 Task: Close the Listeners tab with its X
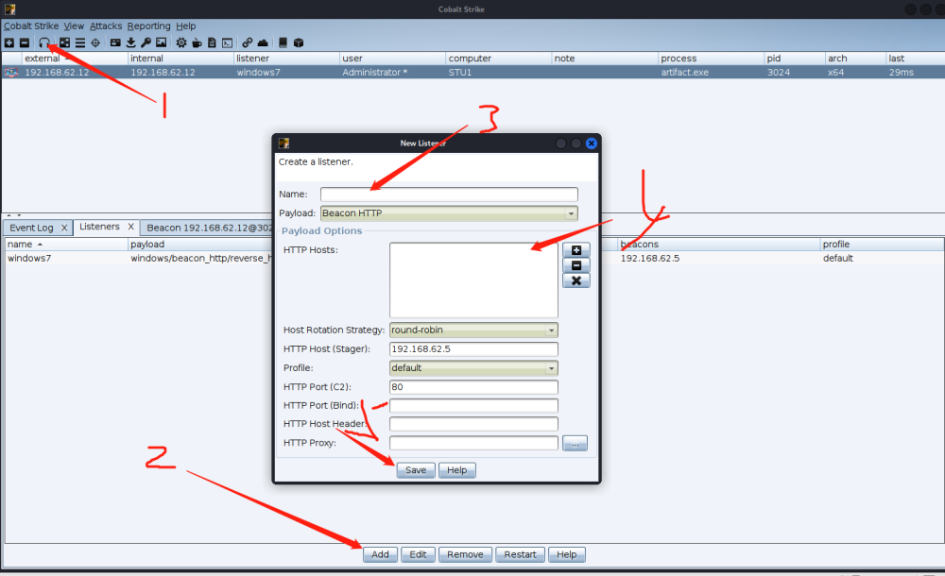point(130,227)
